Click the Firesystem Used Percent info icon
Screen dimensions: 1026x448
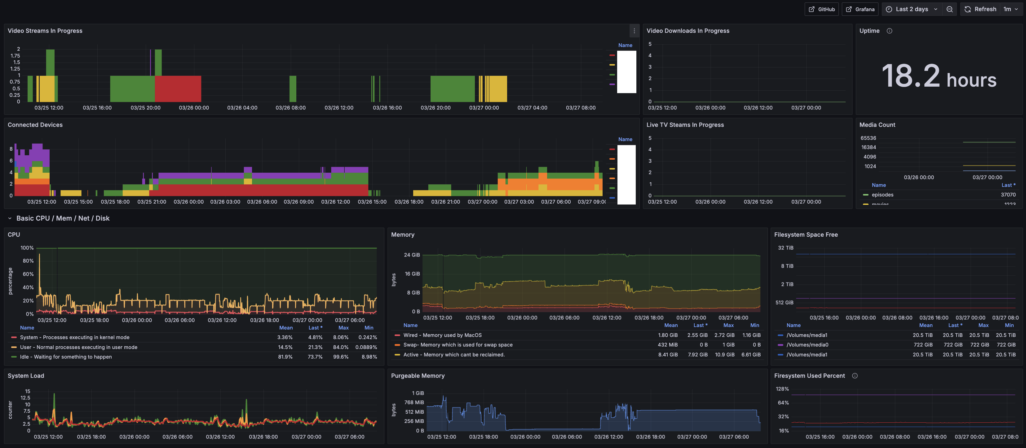point(855,376)
